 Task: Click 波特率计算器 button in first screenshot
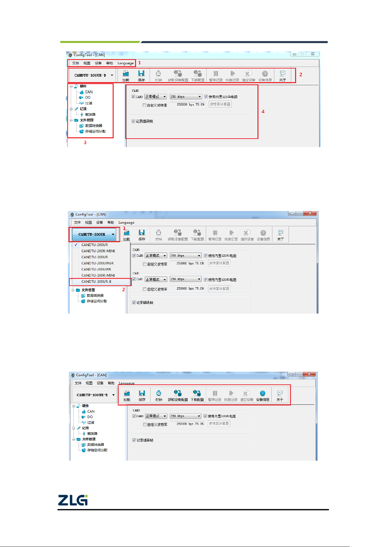click(x=220, y=104)
